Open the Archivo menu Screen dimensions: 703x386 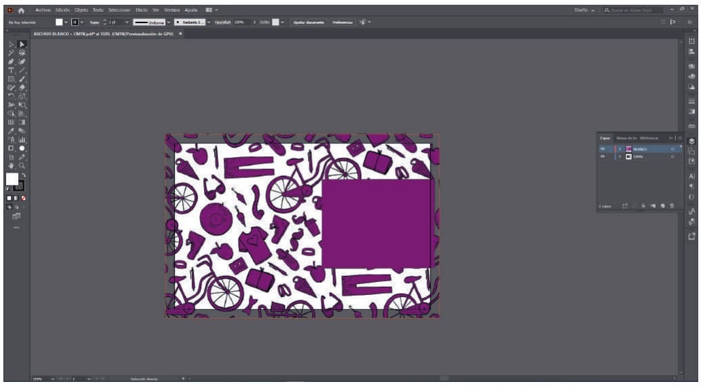click(44, 10)
